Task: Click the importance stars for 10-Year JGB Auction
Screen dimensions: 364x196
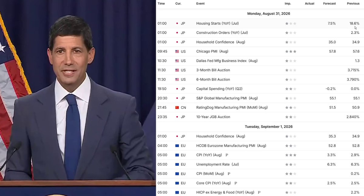Action: point(291,117)
